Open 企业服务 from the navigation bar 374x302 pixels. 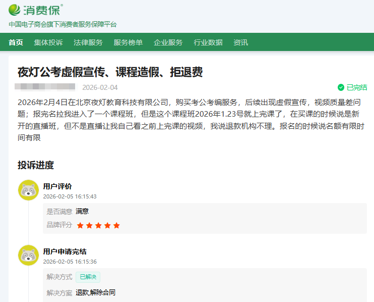coord(168,42)
